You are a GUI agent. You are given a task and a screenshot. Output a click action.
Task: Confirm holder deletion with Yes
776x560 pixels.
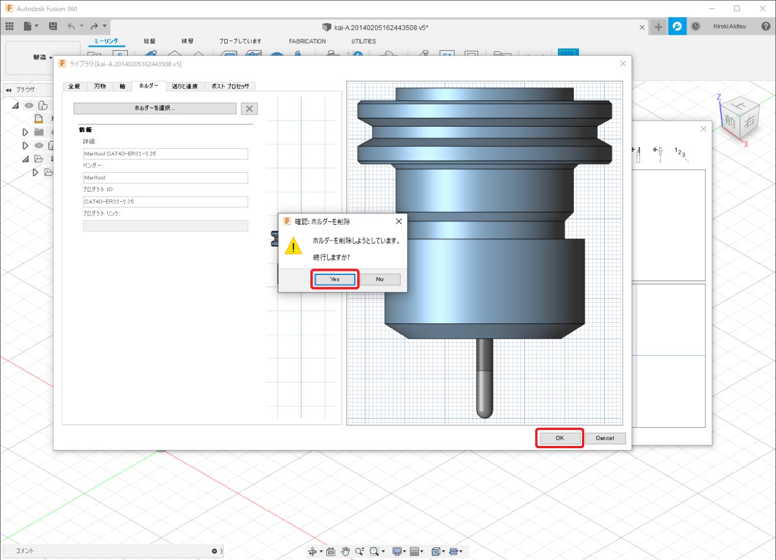[335, 279]
